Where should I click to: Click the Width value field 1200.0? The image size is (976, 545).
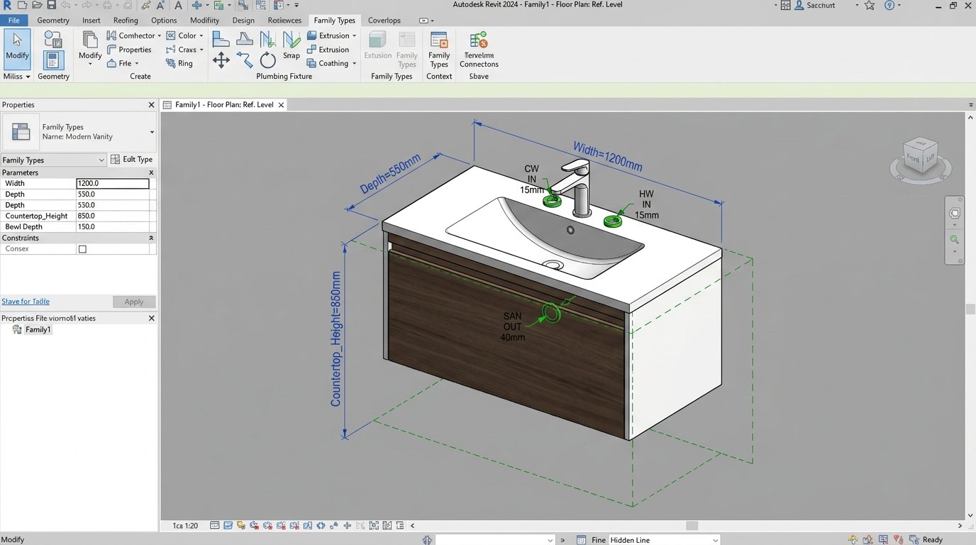point(113,183)
